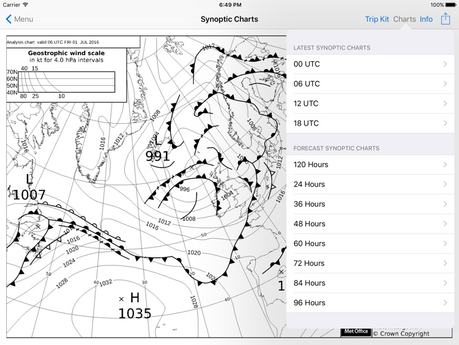Tap the L 1007 low pressure label on chart

(29, 188)
